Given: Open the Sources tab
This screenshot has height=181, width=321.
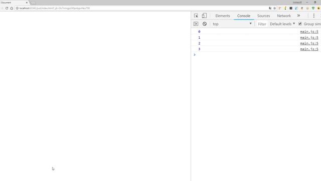Looking at the screenshot, I should (x=263, y=16).
